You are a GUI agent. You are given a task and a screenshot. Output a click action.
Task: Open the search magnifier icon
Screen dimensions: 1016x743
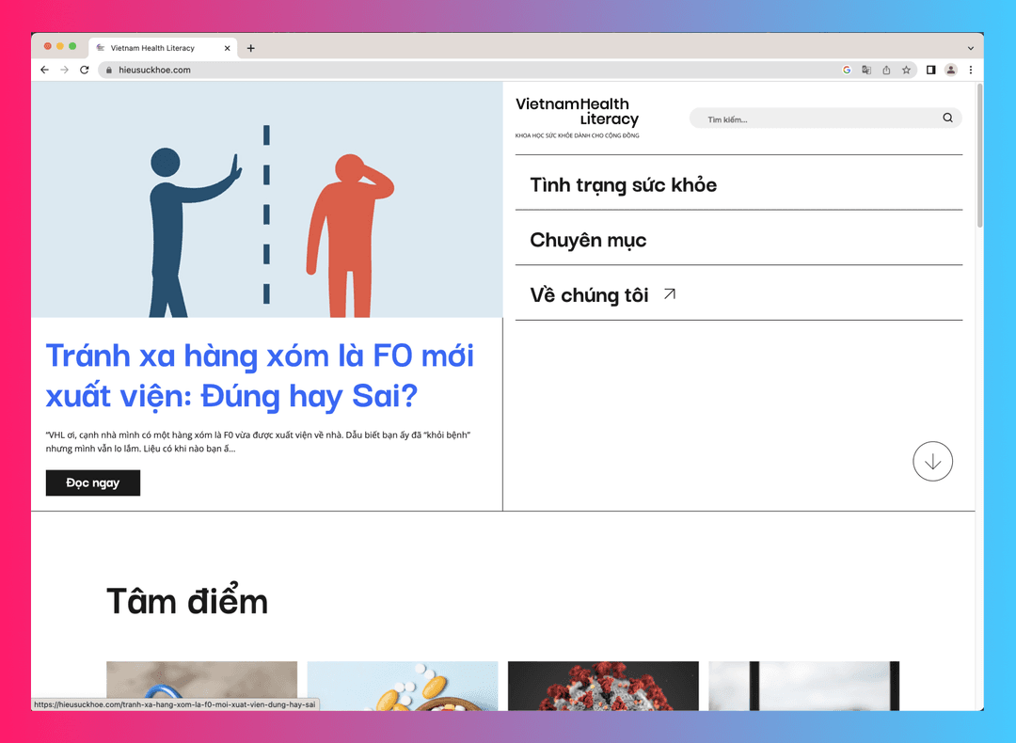pyautogui.click(x=947, y=118)
